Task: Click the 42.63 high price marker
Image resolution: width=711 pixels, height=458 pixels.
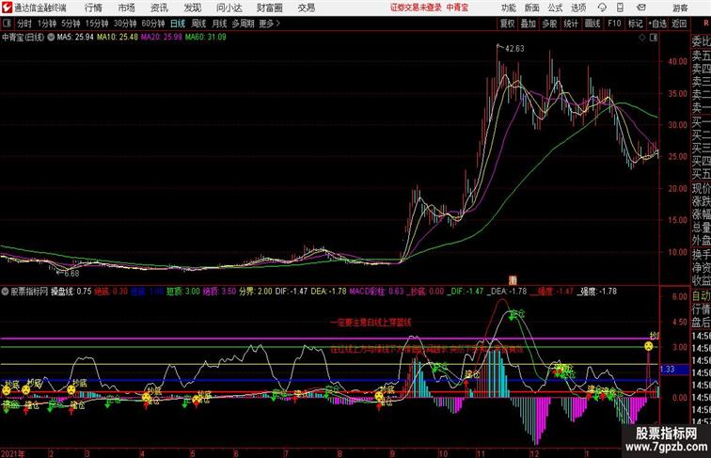Action: tap(514, 49)
